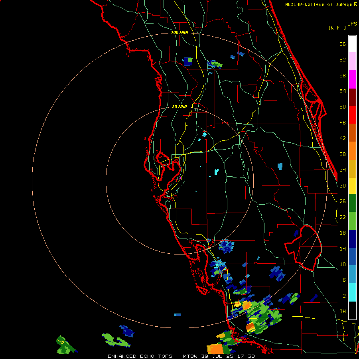
Task: Click the 66 legend value
Action: (343, 44)
